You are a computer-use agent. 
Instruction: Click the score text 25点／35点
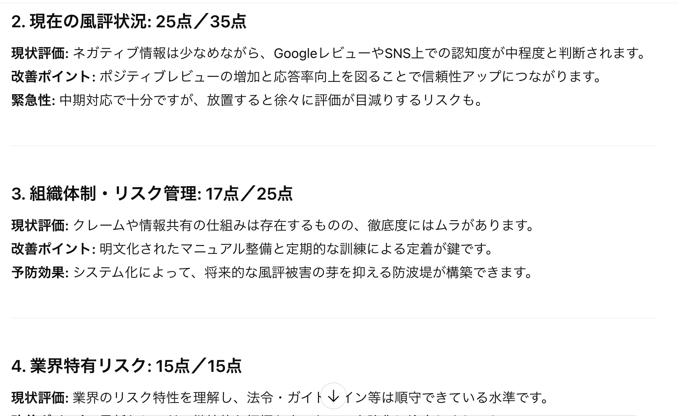click(x=201, y=21)
